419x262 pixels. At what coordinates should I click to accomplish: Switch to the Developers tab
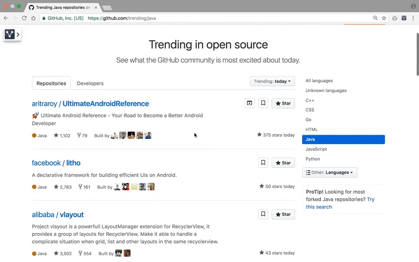[90, 83]
